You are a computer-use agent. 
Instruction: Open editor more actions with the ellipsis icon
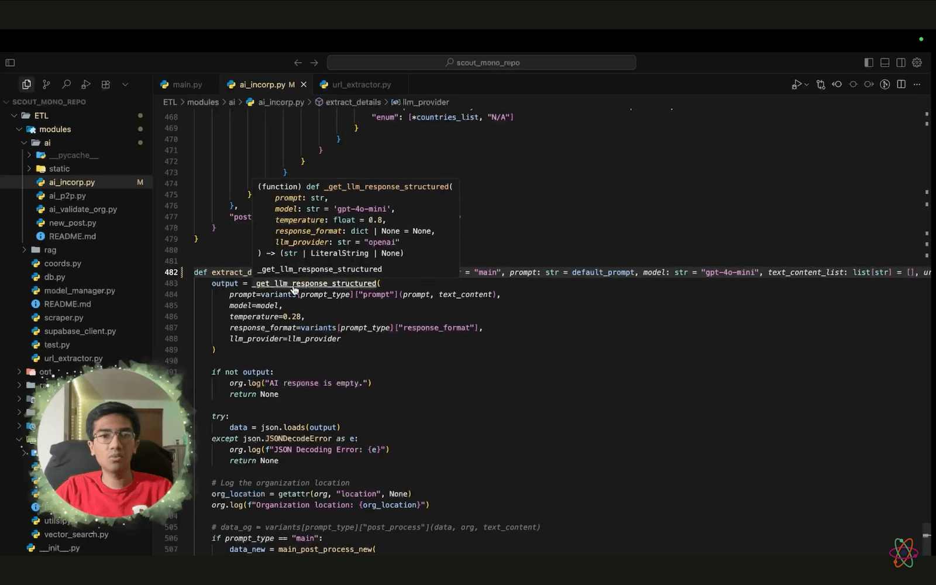tap(916, 84)
